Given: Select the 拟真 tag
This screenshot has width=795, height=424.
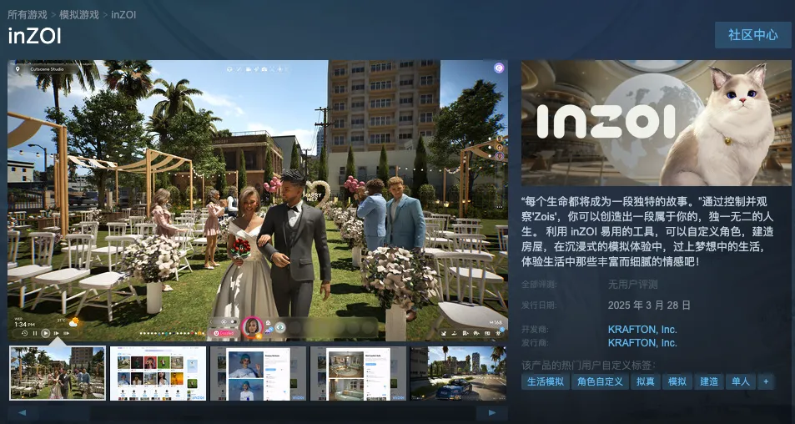Looking at the screenshot, I should [646, 381].
